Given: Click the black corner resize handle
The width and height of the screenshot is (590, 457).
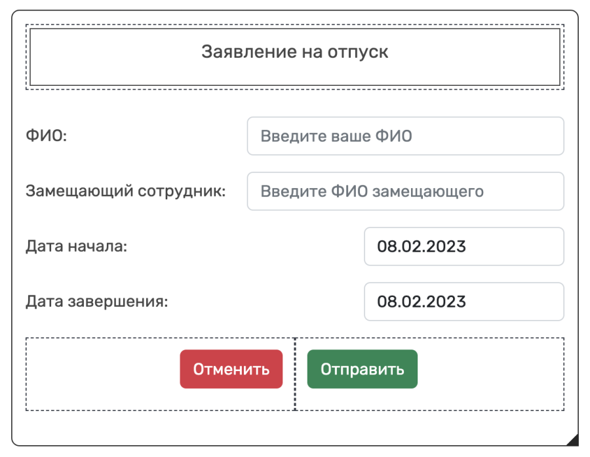Looking at the screenshot, I should click(x=574, y=441).
